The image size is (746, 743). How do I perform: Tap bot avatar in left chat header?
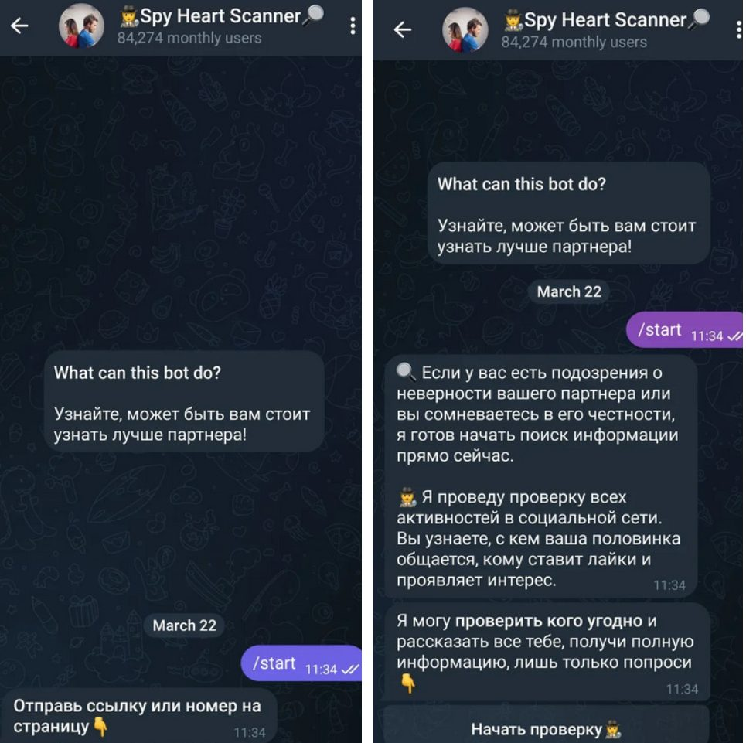click(x=81, y=26)
